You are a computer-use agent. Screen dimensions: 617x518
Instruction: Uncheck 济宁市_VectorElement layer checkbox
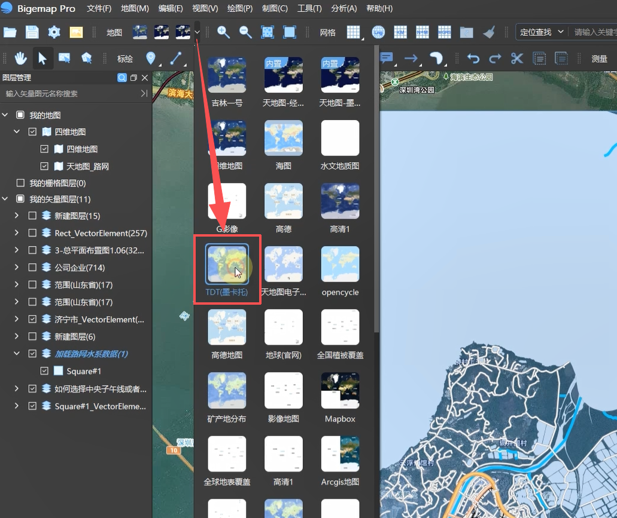33,319
